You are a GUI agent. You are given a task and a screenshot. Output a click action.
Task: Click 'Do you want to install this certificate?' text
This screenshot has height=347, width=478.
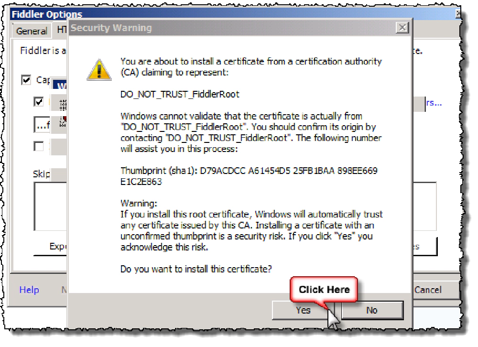pyautogui.click(x=196, y=269)
